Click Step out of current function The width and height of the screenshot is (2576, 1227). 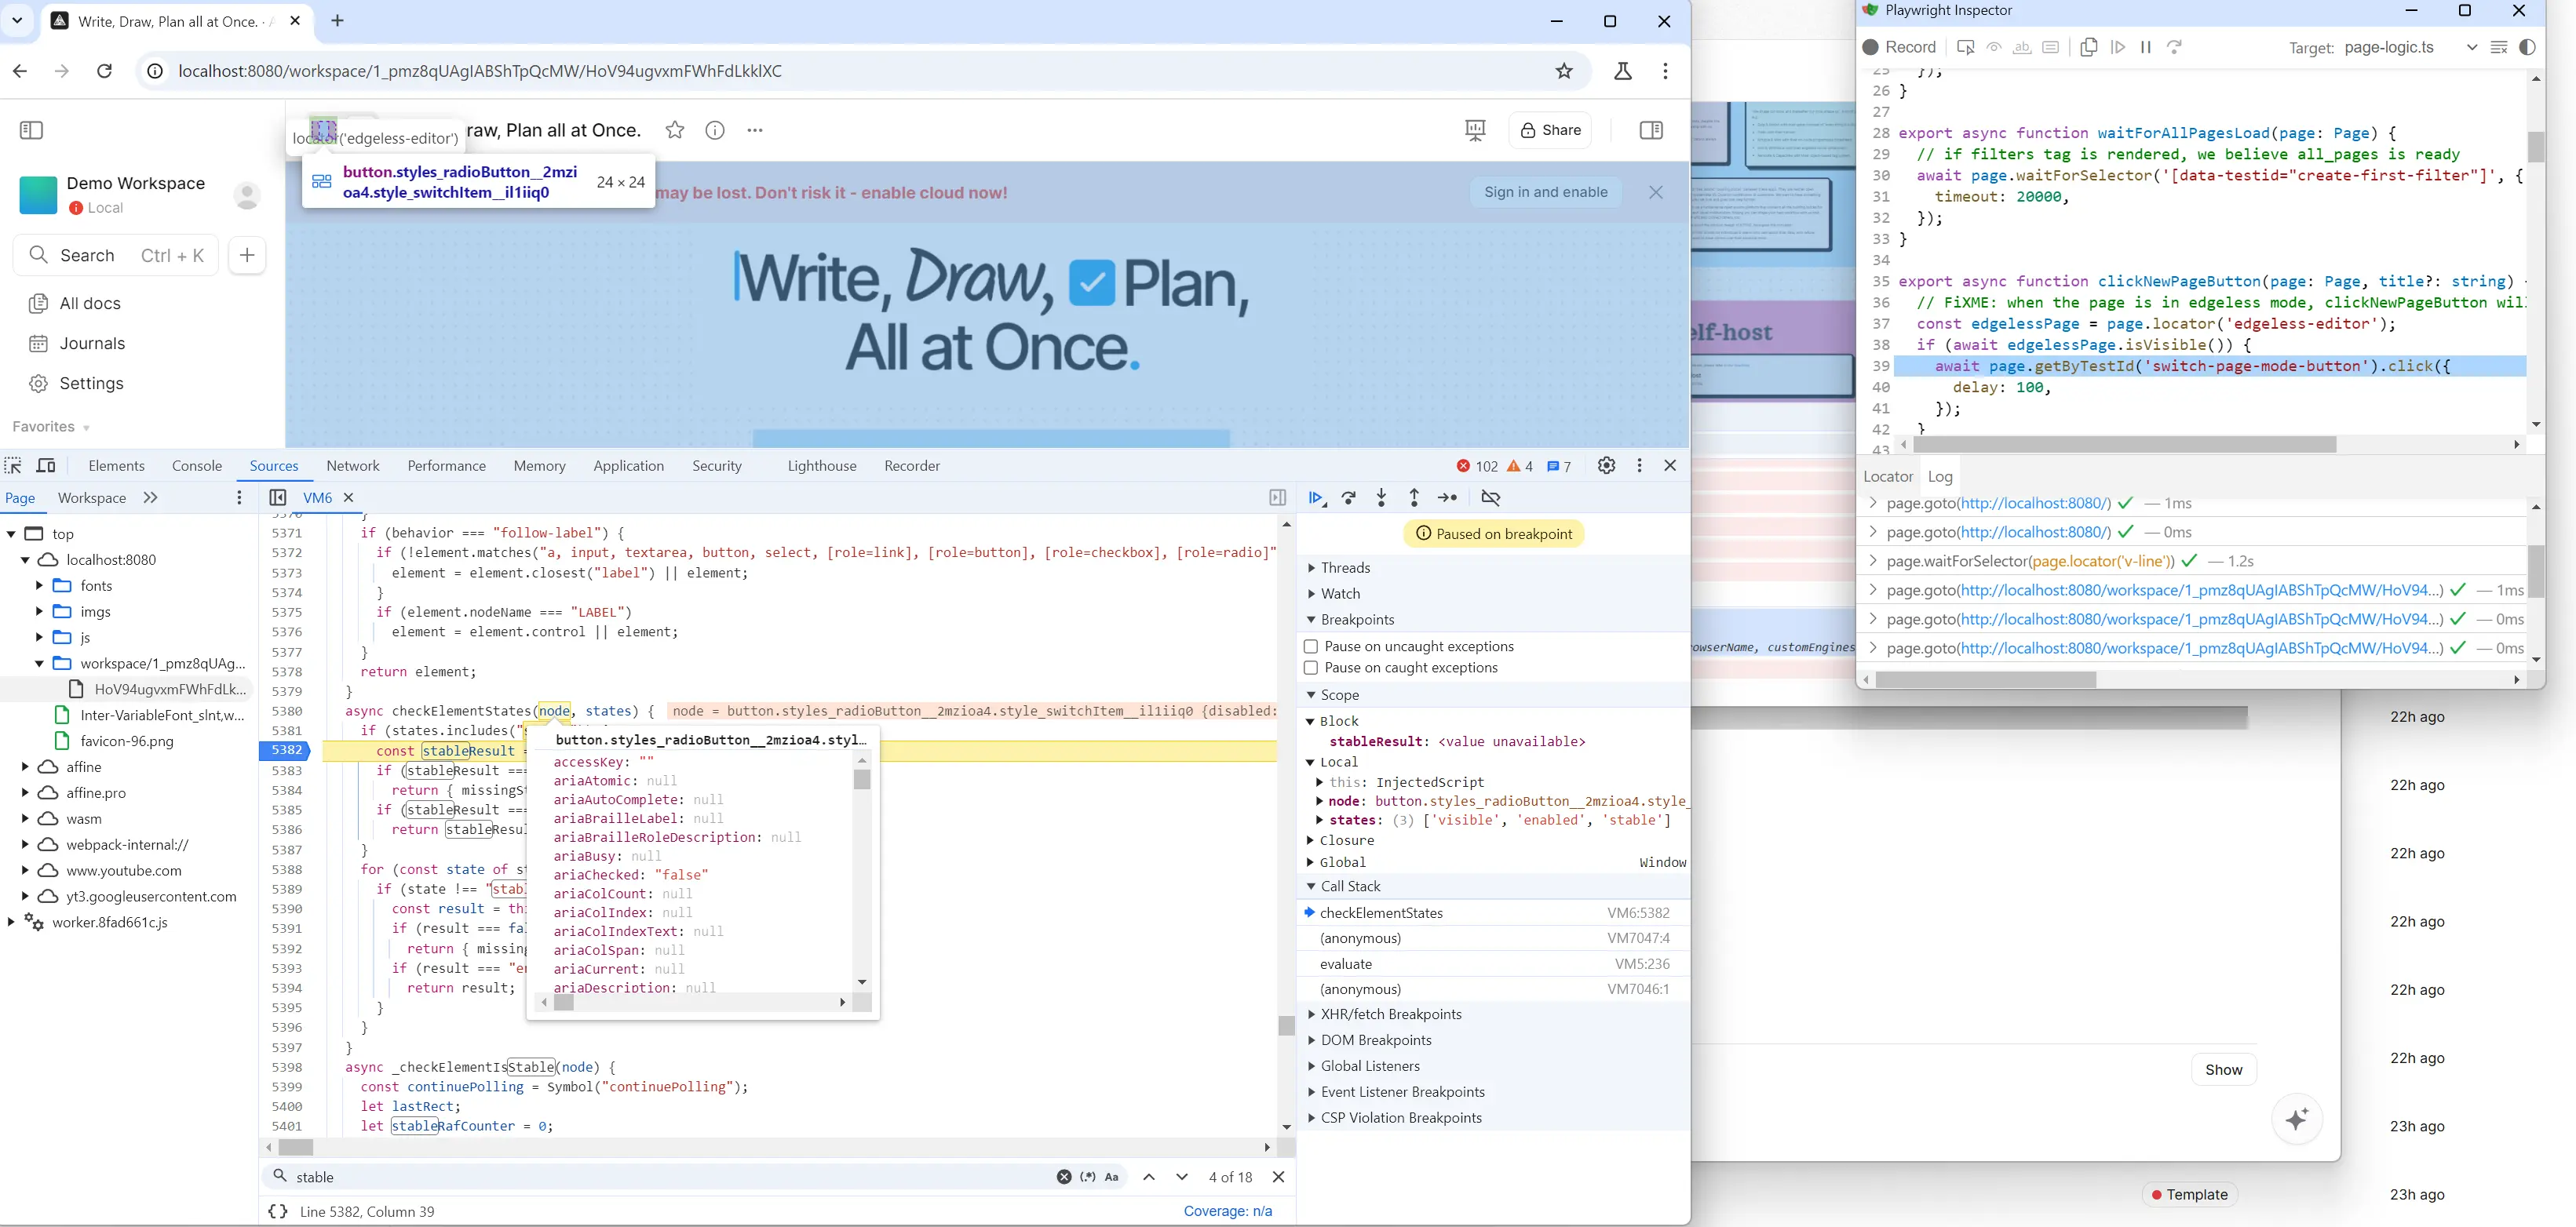coord(1414,497)
